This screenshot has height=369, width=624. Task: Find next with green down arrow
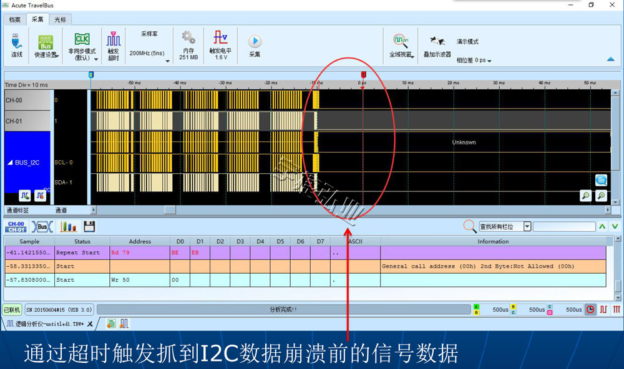point(615,226)
